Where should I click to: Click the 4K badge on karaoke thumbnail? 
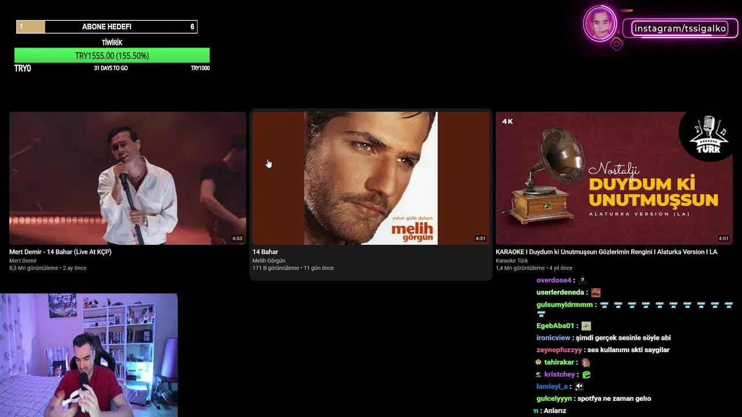pyautogui.click(x=508, y=121)
